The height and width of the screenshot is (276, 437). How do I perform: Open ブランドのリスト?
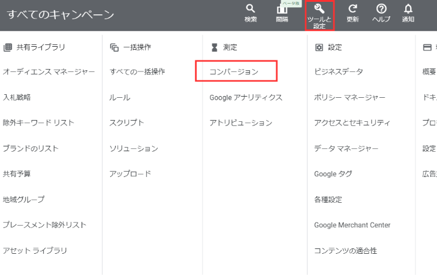tap(31, 148)
